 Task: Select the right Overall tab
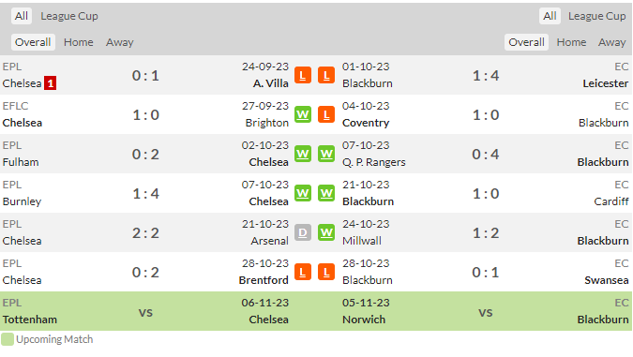[x=526, y=42]
